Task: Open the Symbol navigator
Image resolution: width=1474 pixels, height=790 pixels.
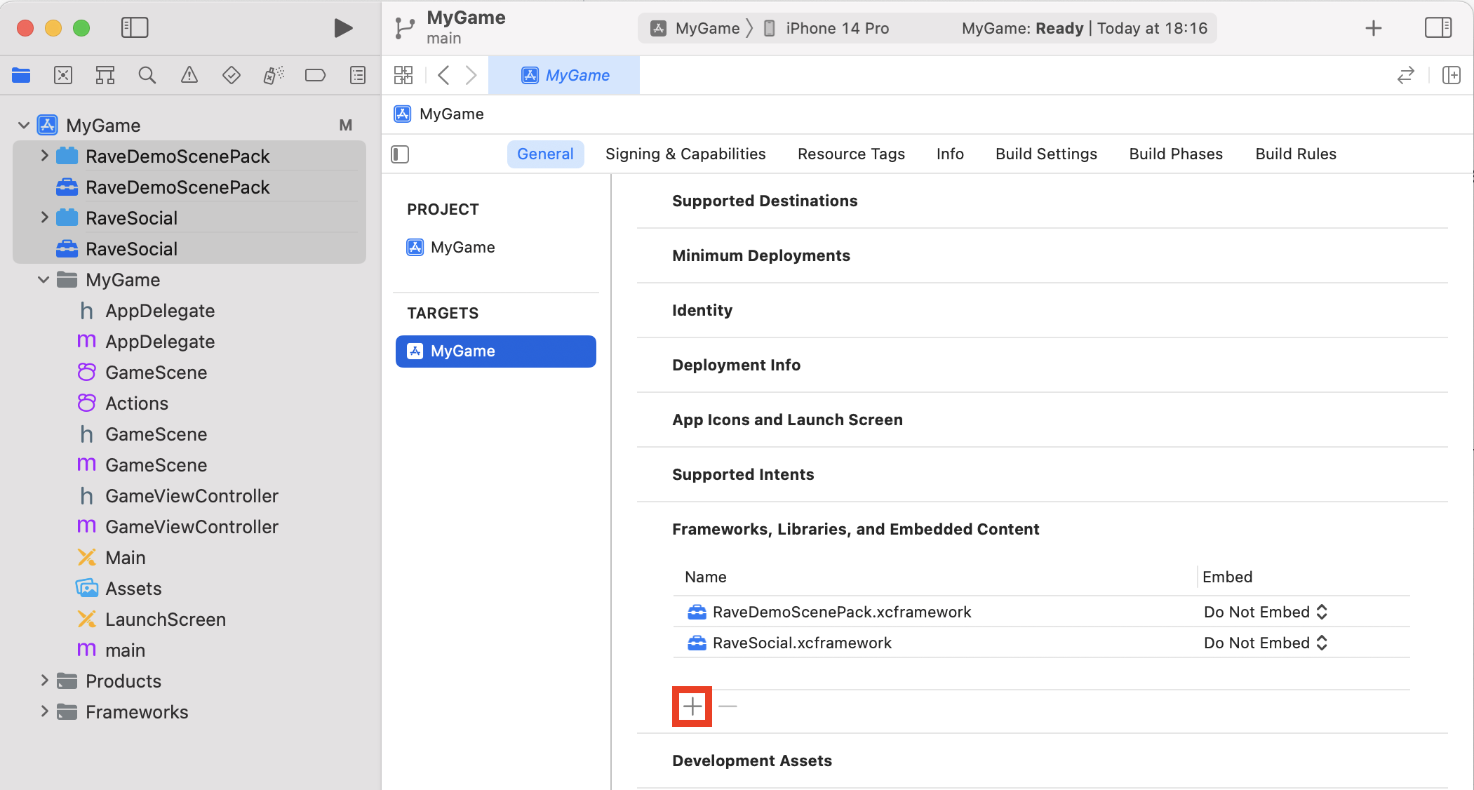Action: tap(105, 75)
